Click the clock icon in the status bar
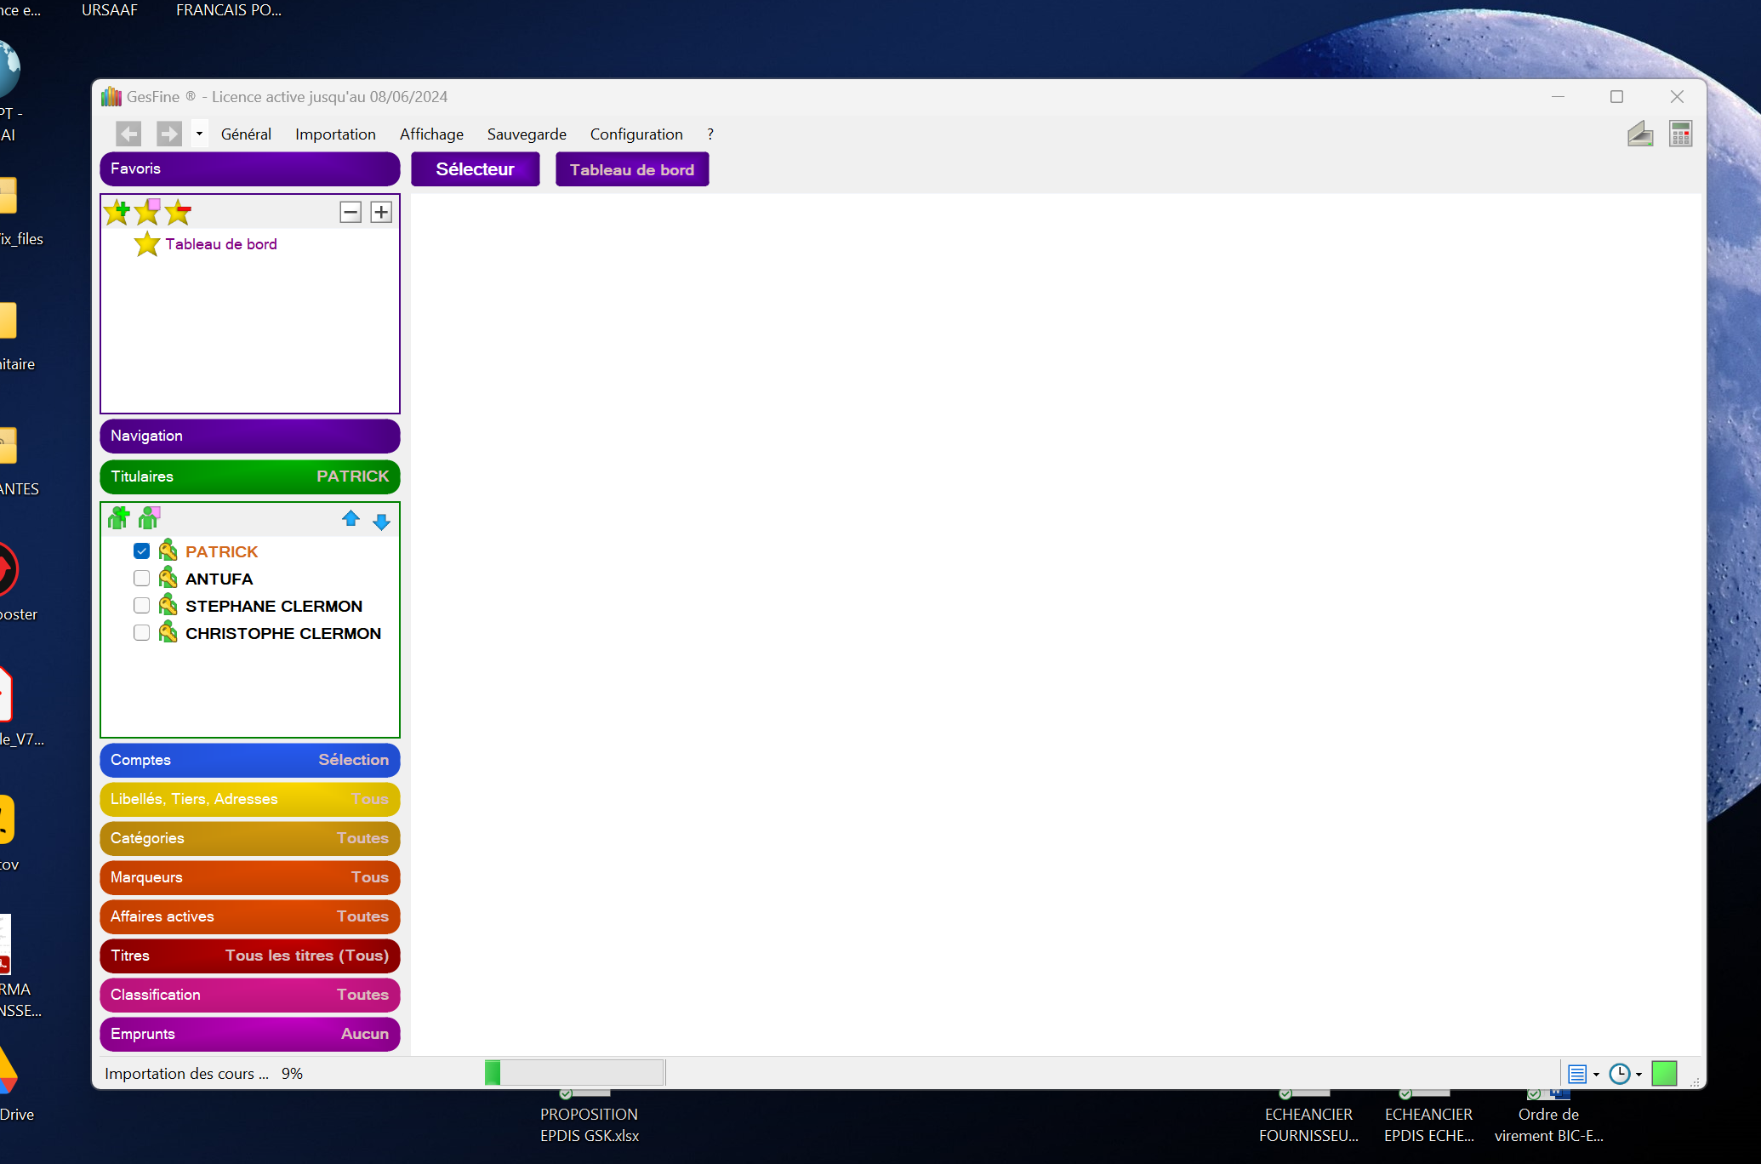1761x1164 pixels. [1619, 1074]
